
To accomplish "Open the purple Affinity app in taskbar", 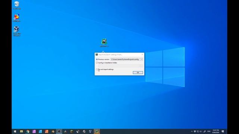I will (34, 131).
